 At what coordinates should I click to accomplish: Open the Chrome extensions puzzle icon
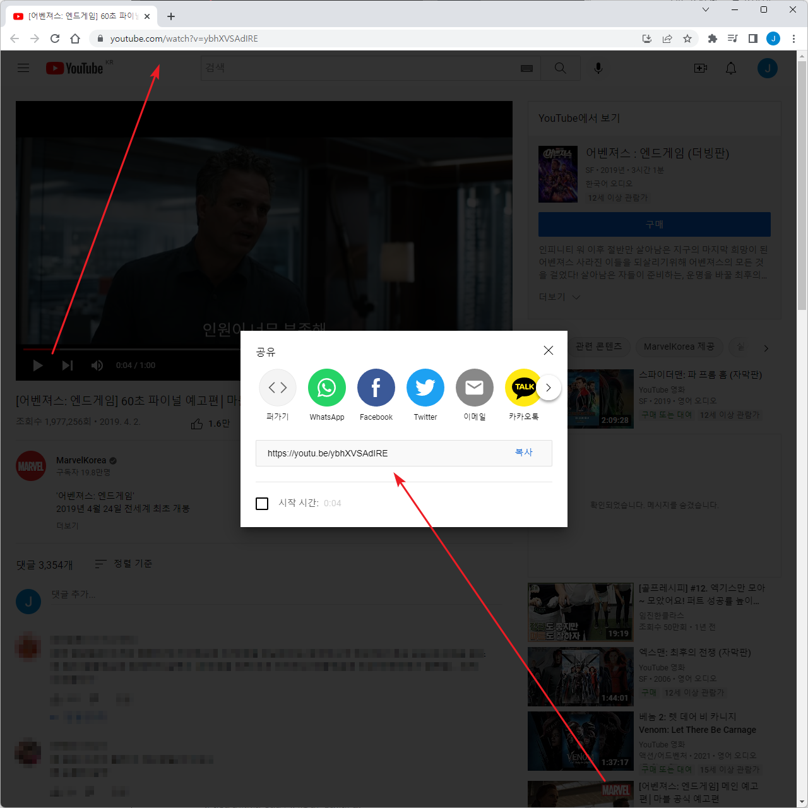tap(713, 39)
